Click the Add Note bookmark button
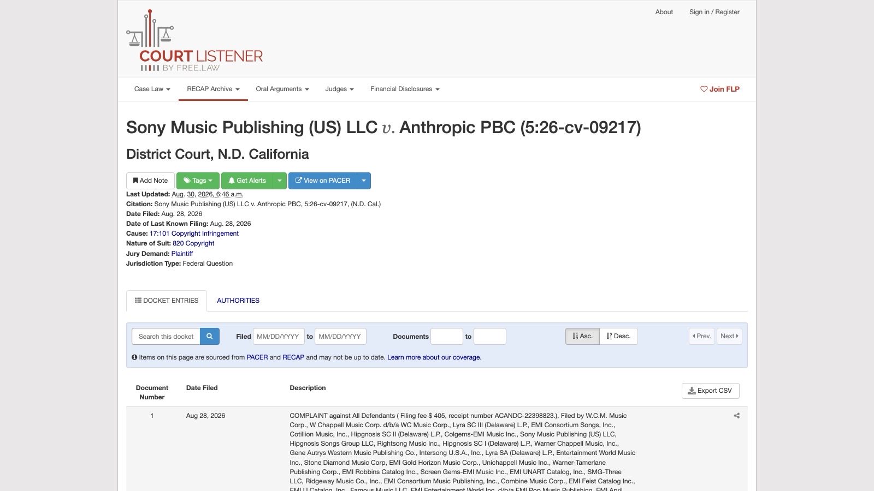 tap(150, 181)
